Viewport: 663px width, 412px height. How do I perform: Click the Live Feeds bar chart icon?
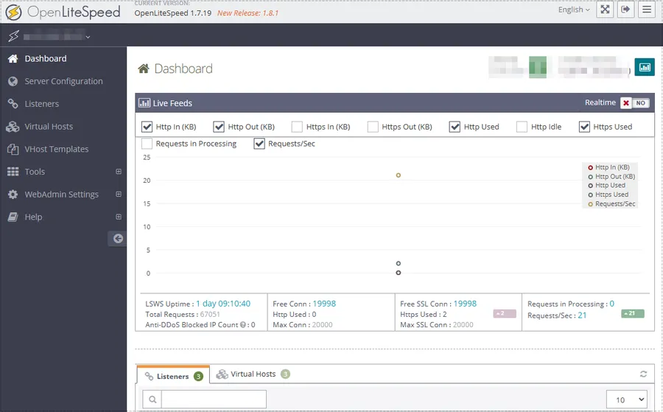144,102
